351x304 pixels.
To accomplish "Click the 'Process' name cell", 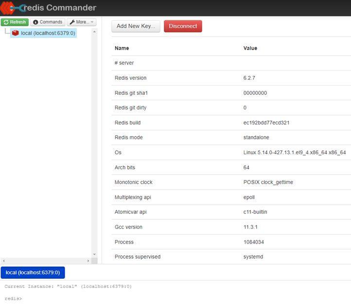I will pos(124,242).
